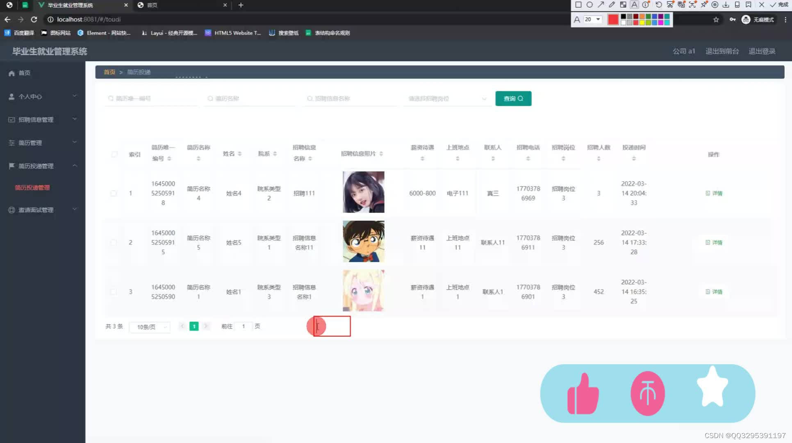Viewport: 792px width, 443px height.
Task: Reload the page
Action: pyautogui.click(x=34, y=19)
